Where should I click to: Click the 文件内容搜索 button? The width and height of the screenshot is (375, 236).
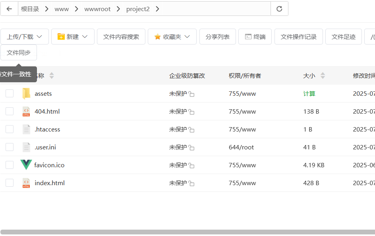121,37
